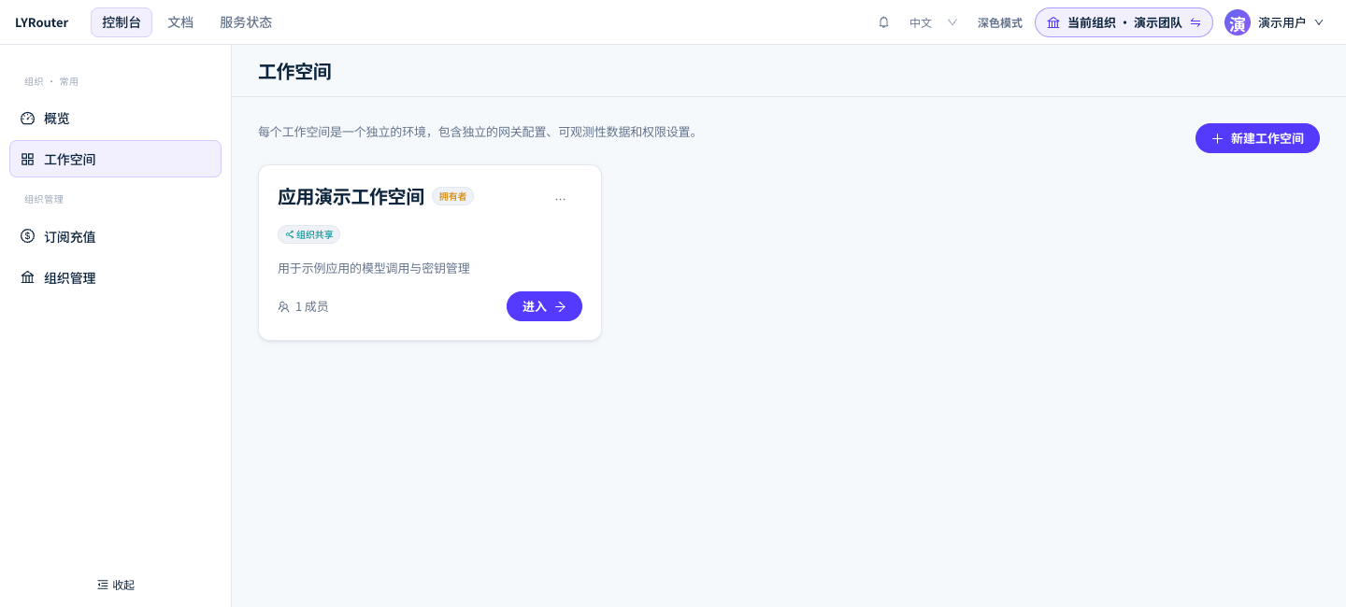This screenshot has height=607, width=1346.
Task: Click the 拥有者 badge
Action: [452, 196]
